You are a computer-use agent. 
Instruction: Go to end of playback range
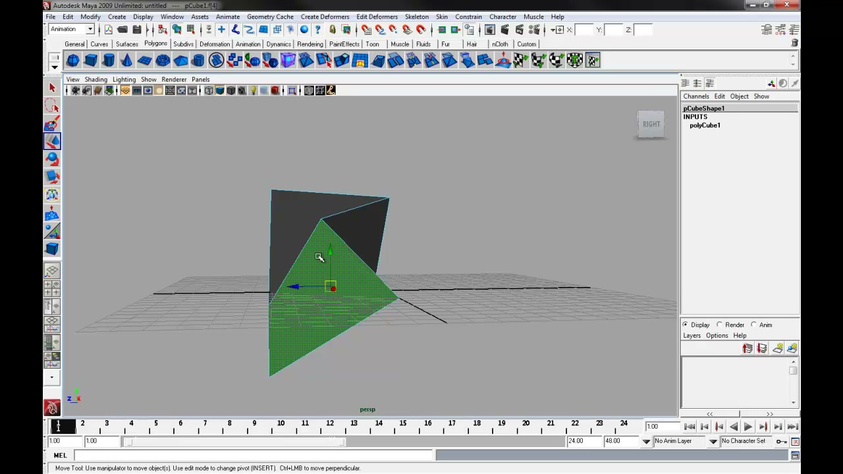(x=792, y=427)
